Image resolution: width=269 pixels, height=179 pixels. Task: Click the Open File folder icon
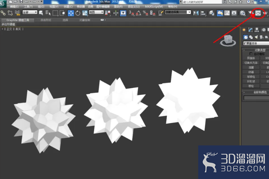[x=16, y=2]
